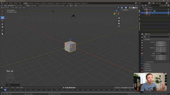Screen dimensions: 170x95
Task: Click the viewport Zoom magnifier icon
Action: point(119,18)
